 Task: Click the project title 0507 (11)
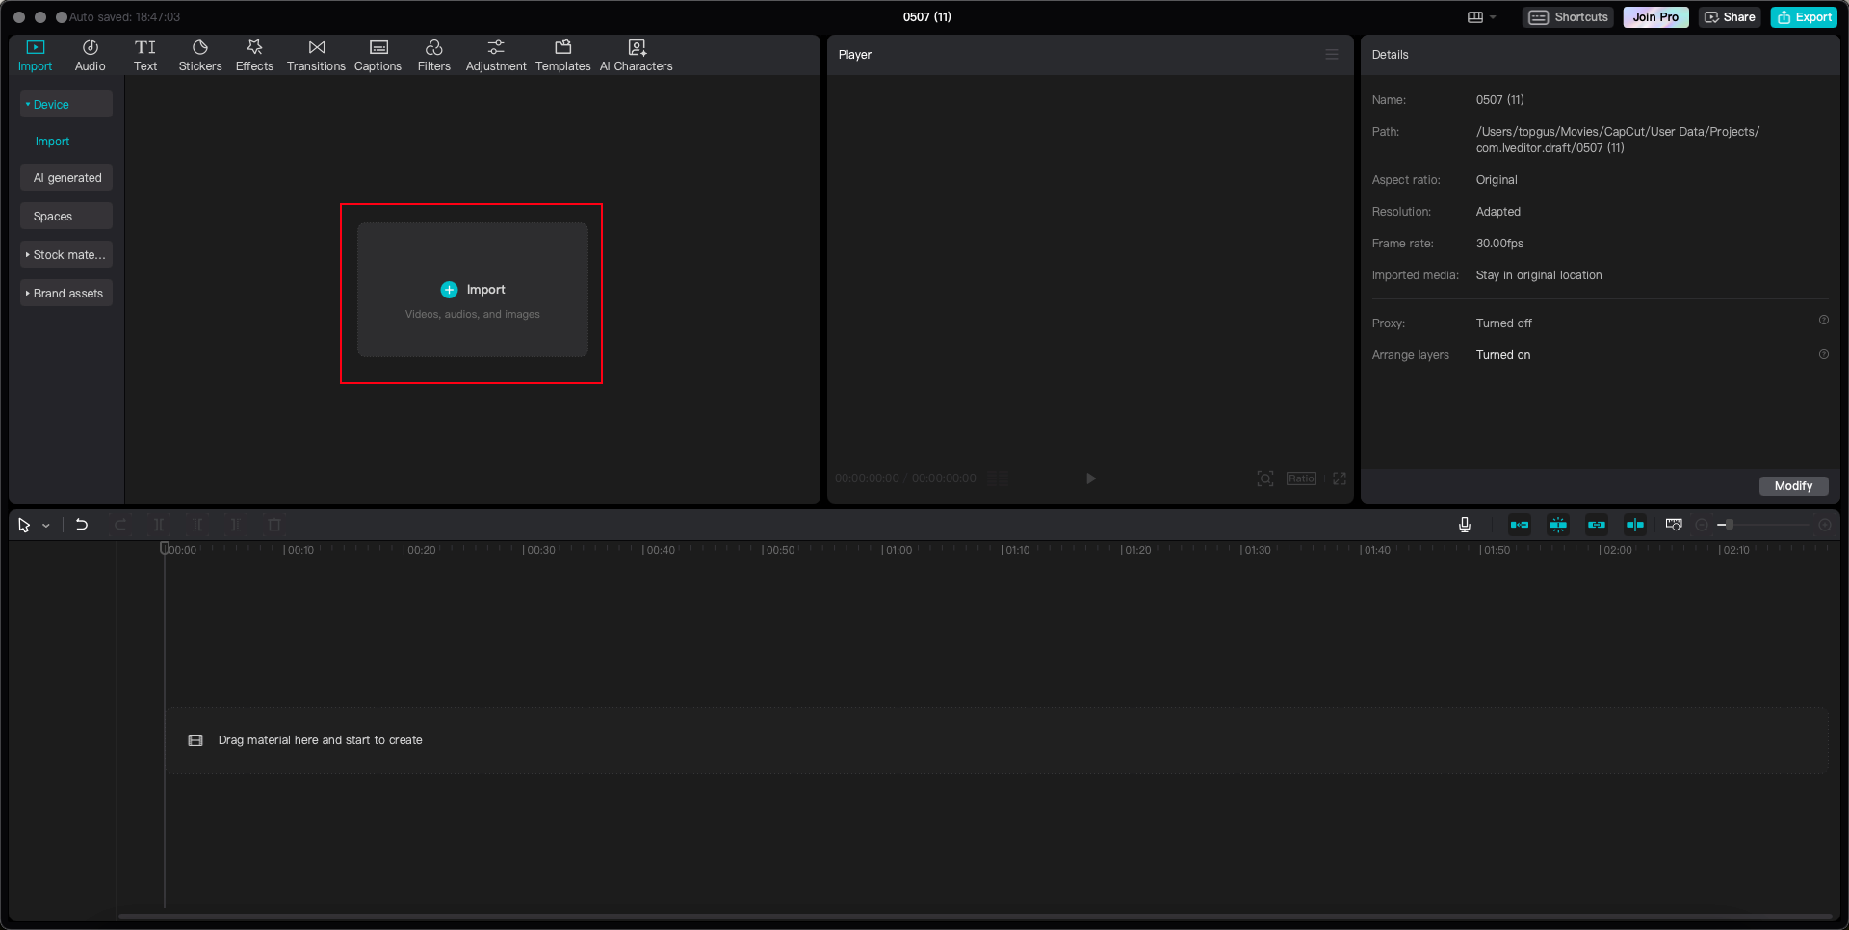pos(926,17)
